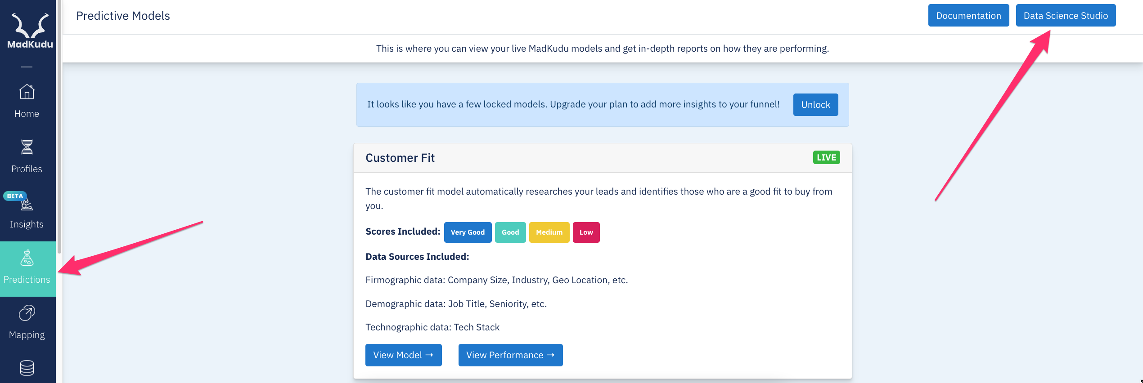Open the Home house icon

(x=27, y=92)
